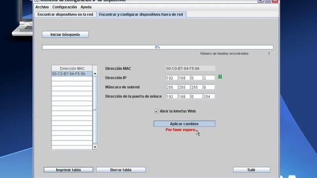
Task: Click the MAC list scrollbar thumb
Action: point(95,110)
